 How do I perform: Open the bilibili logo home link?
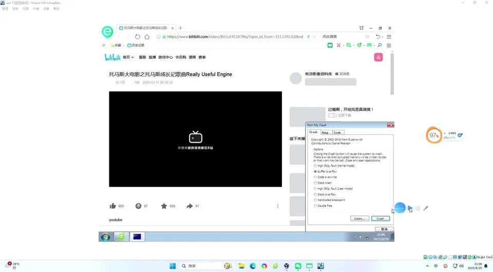coord(112,57)
